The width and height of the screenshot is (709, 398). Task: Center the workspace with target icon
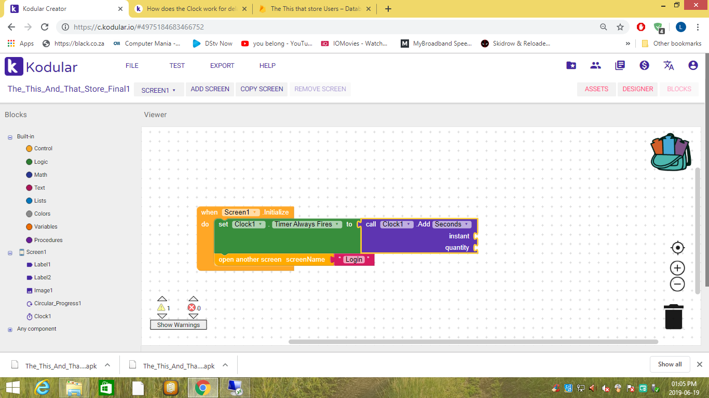[677, 248]
